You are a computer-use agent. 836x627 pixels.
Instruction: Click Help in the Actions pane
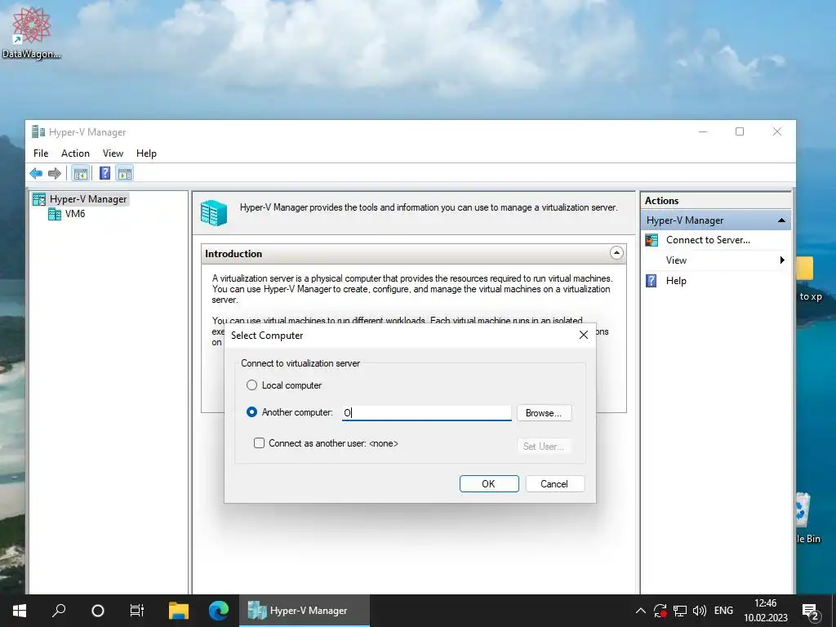(675, 281)
